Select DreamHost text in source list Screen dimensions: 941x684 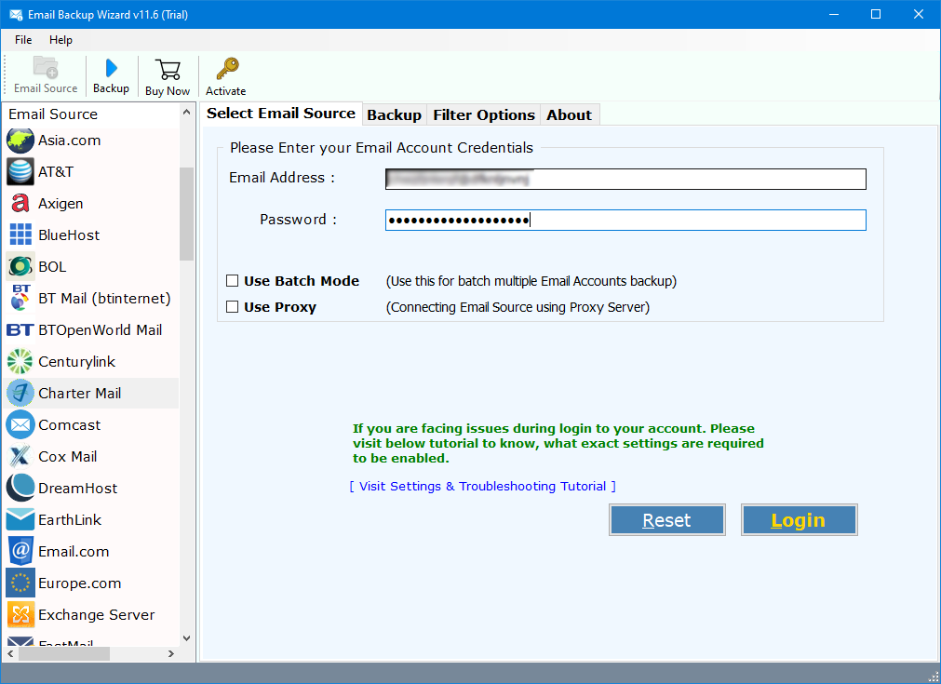pyautogui.click(x=78, y=489)
